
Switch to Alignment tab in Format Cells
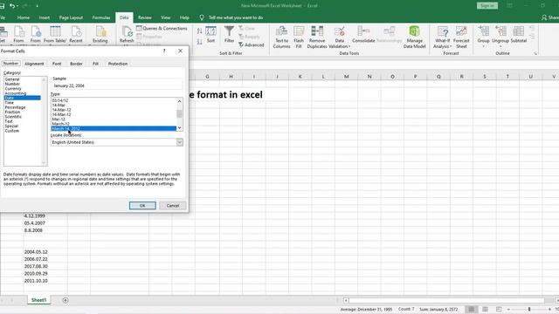click(x=34, y=64)
